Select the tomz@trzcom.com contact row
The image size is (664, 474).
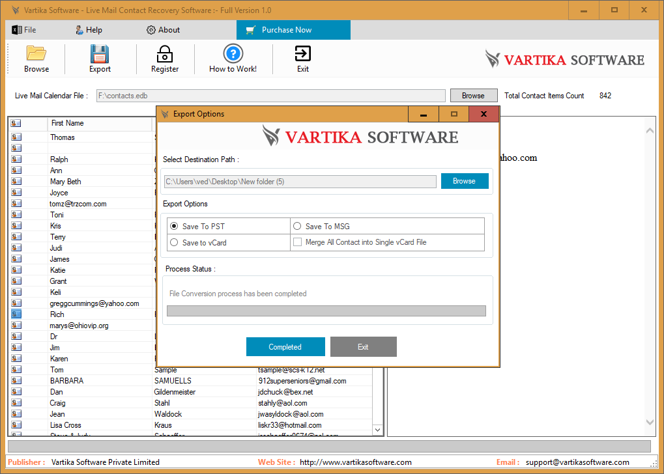[78, 204]
